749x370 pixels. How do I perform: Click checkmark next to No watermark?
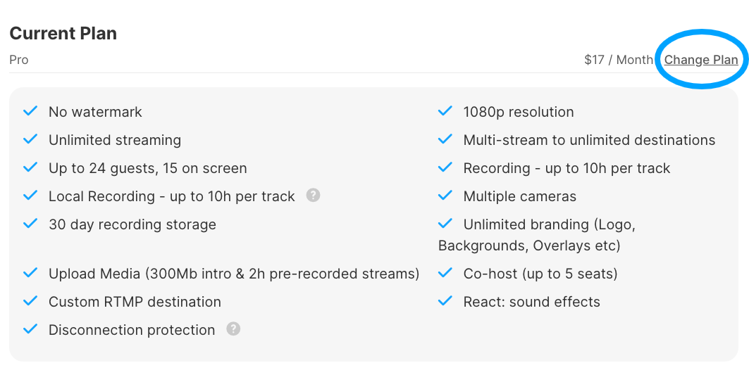30,111
